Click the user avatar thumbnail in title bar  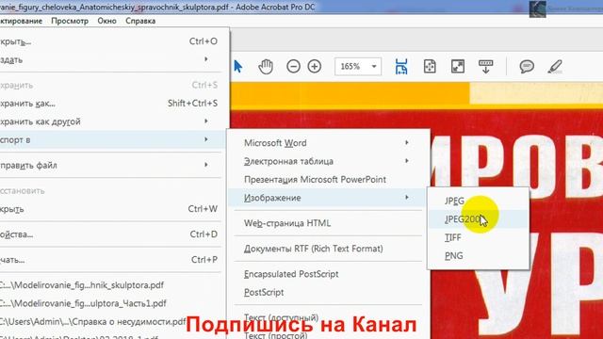[537, 8]
